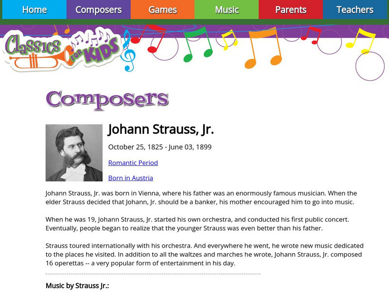Viewport: 389px width, 292px height.
Task: Open the Games section
Action: tap(162, 10)
